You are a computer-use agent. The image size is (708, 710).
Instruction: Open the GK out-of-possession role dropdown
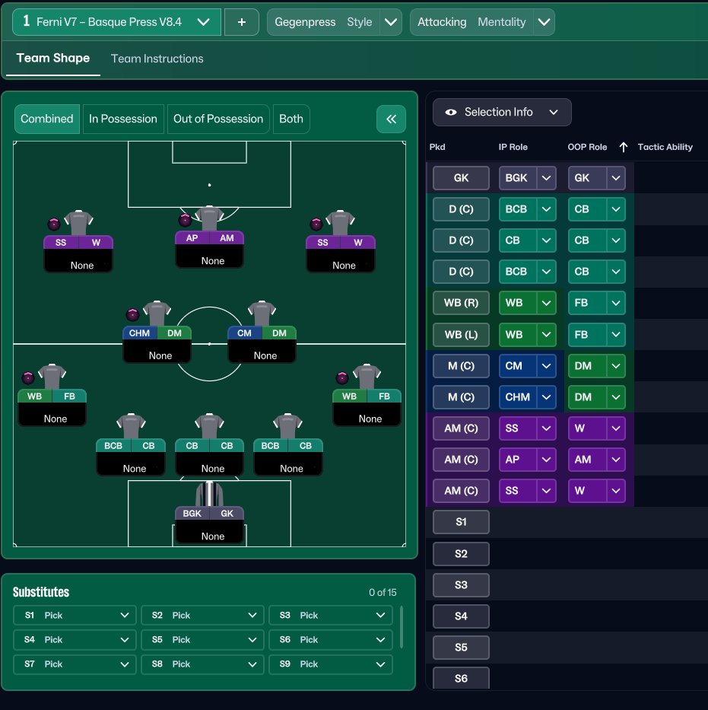click(597, 178)
